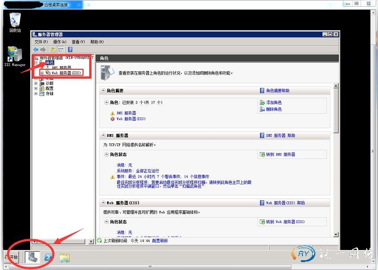Open Windows Explorer folder taskbar icon

[64, 257]
